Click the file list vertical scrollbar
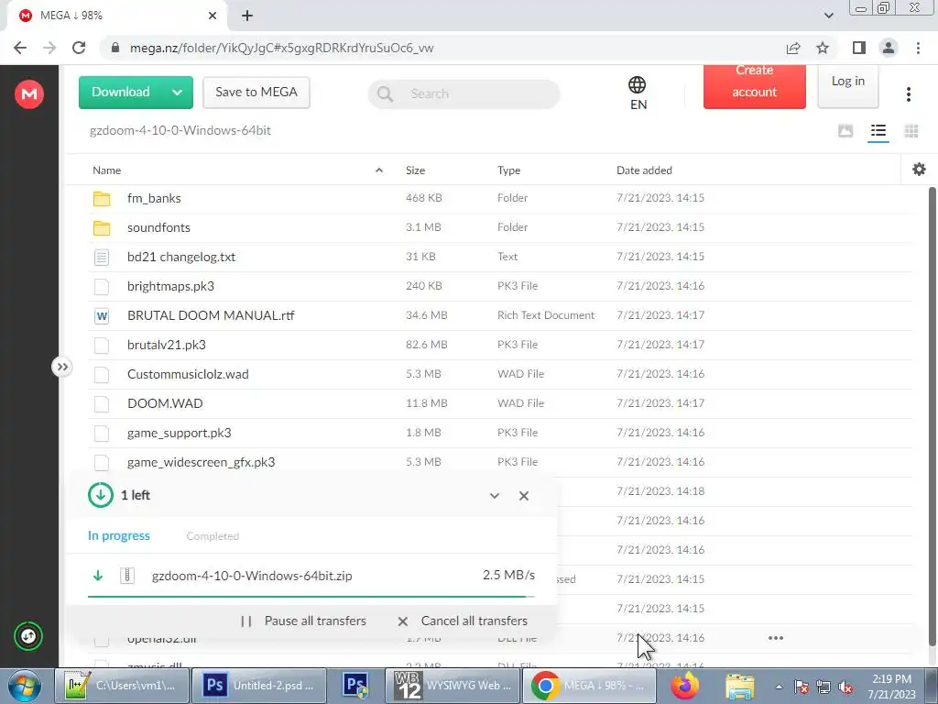This screenshot has height=704, width=938. click(932, 416)
